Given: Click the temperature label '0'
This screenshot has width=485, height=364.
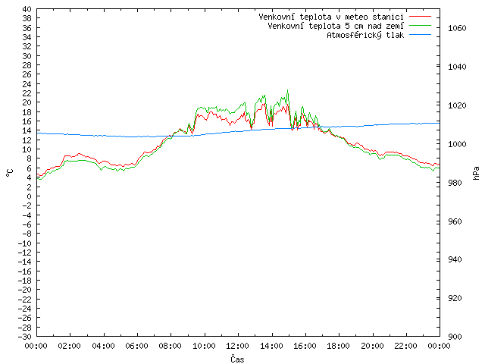Looking at the screenshot, I should point(29,196).
